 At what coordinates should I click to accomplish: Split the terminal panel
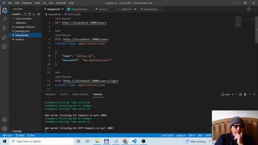click(x=240, y=94)
